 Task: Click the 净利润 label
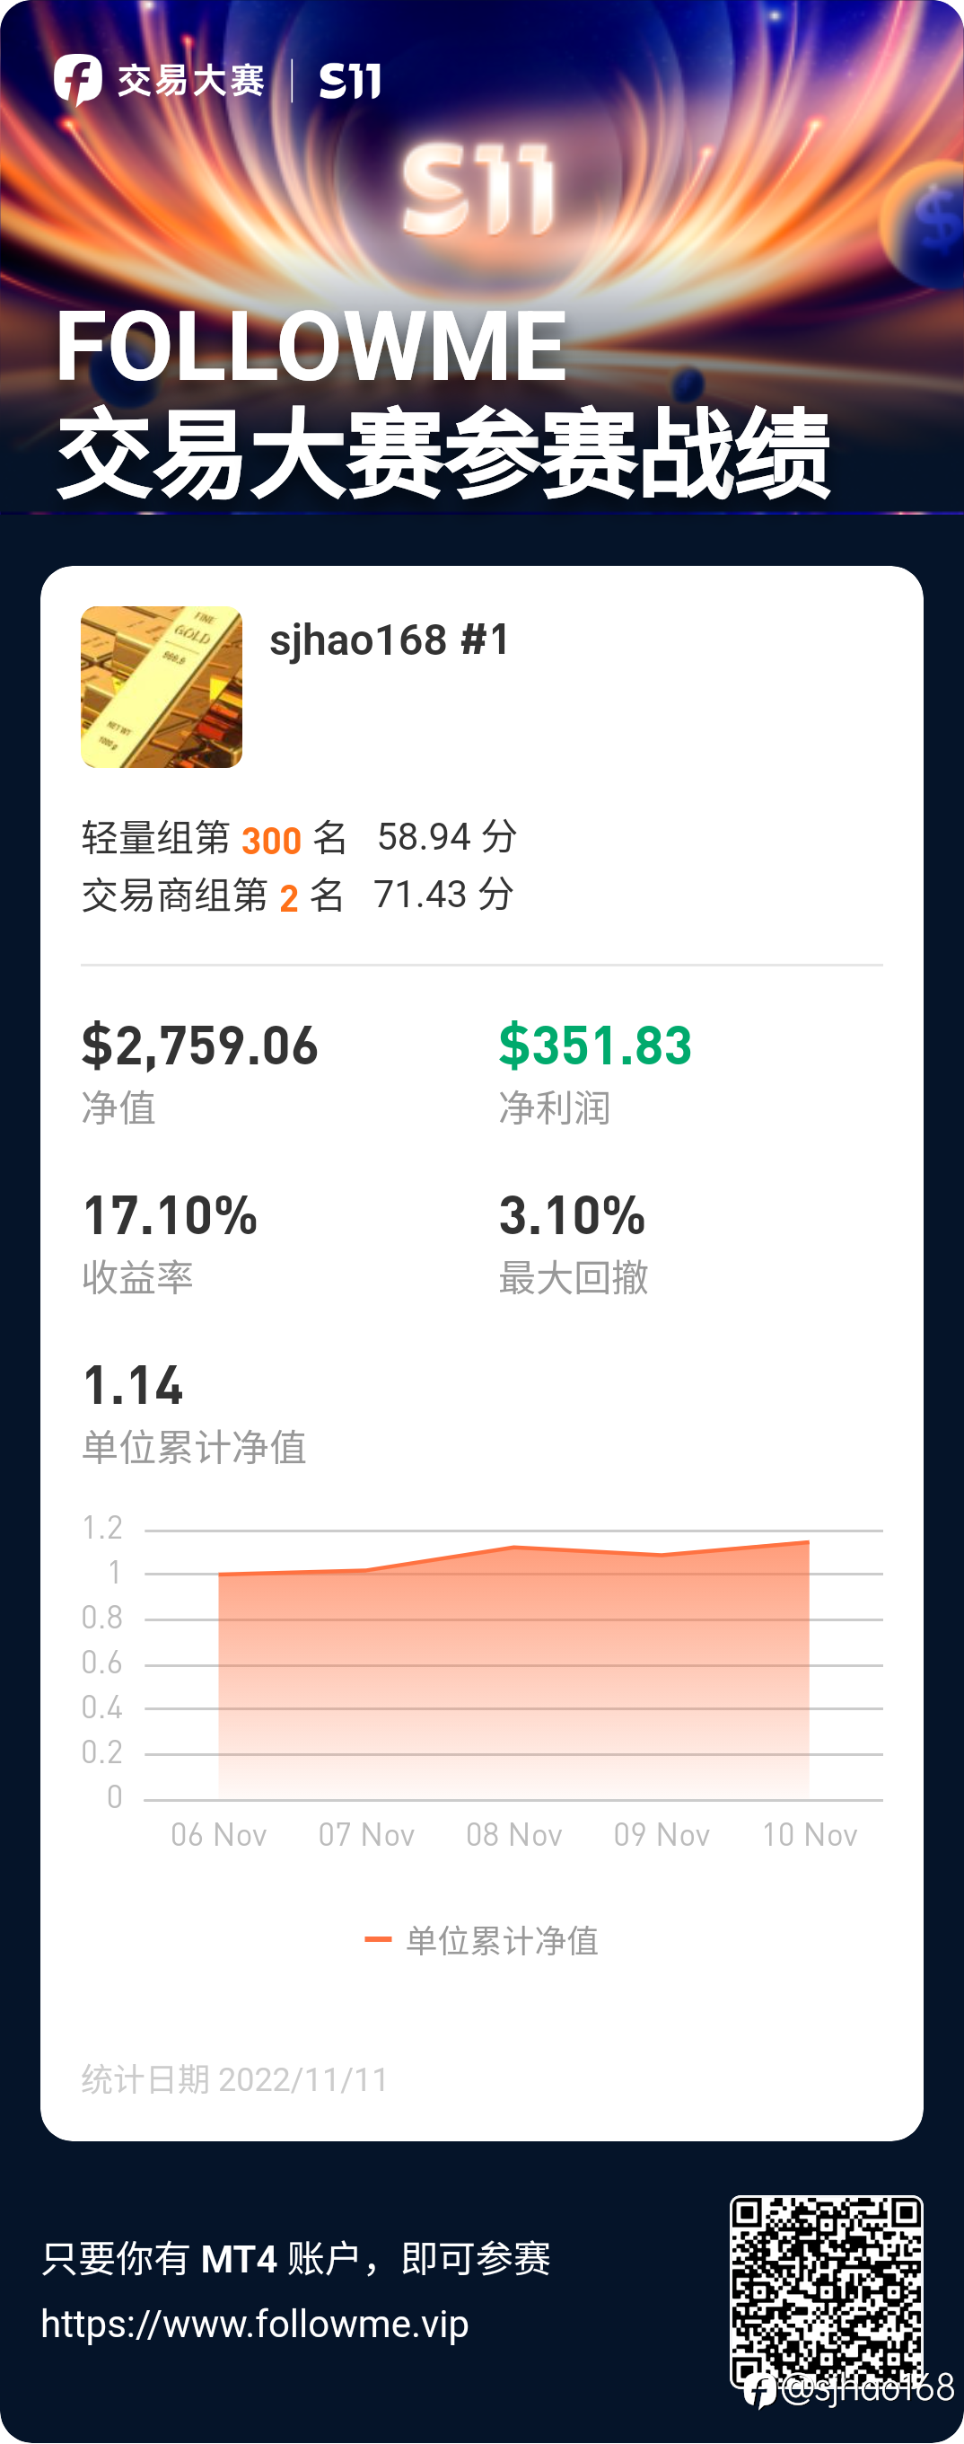pos(555,1108)
